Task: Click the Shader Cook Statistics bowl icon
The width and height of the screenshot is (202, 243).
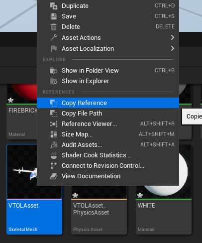Action: pyautogui.click(x=54, y=155)
